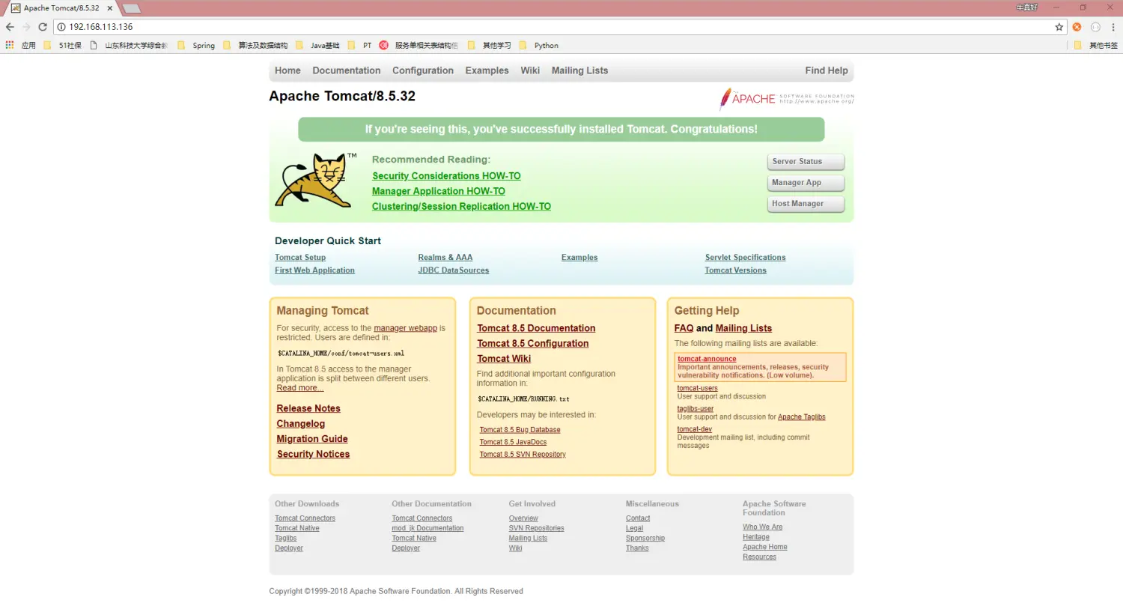Open Configuration in the top navbar

pos(423,70)
